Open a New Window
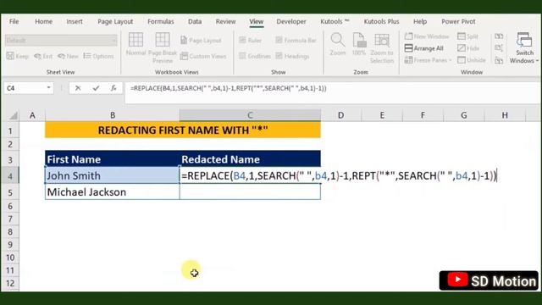 point(427,36)
